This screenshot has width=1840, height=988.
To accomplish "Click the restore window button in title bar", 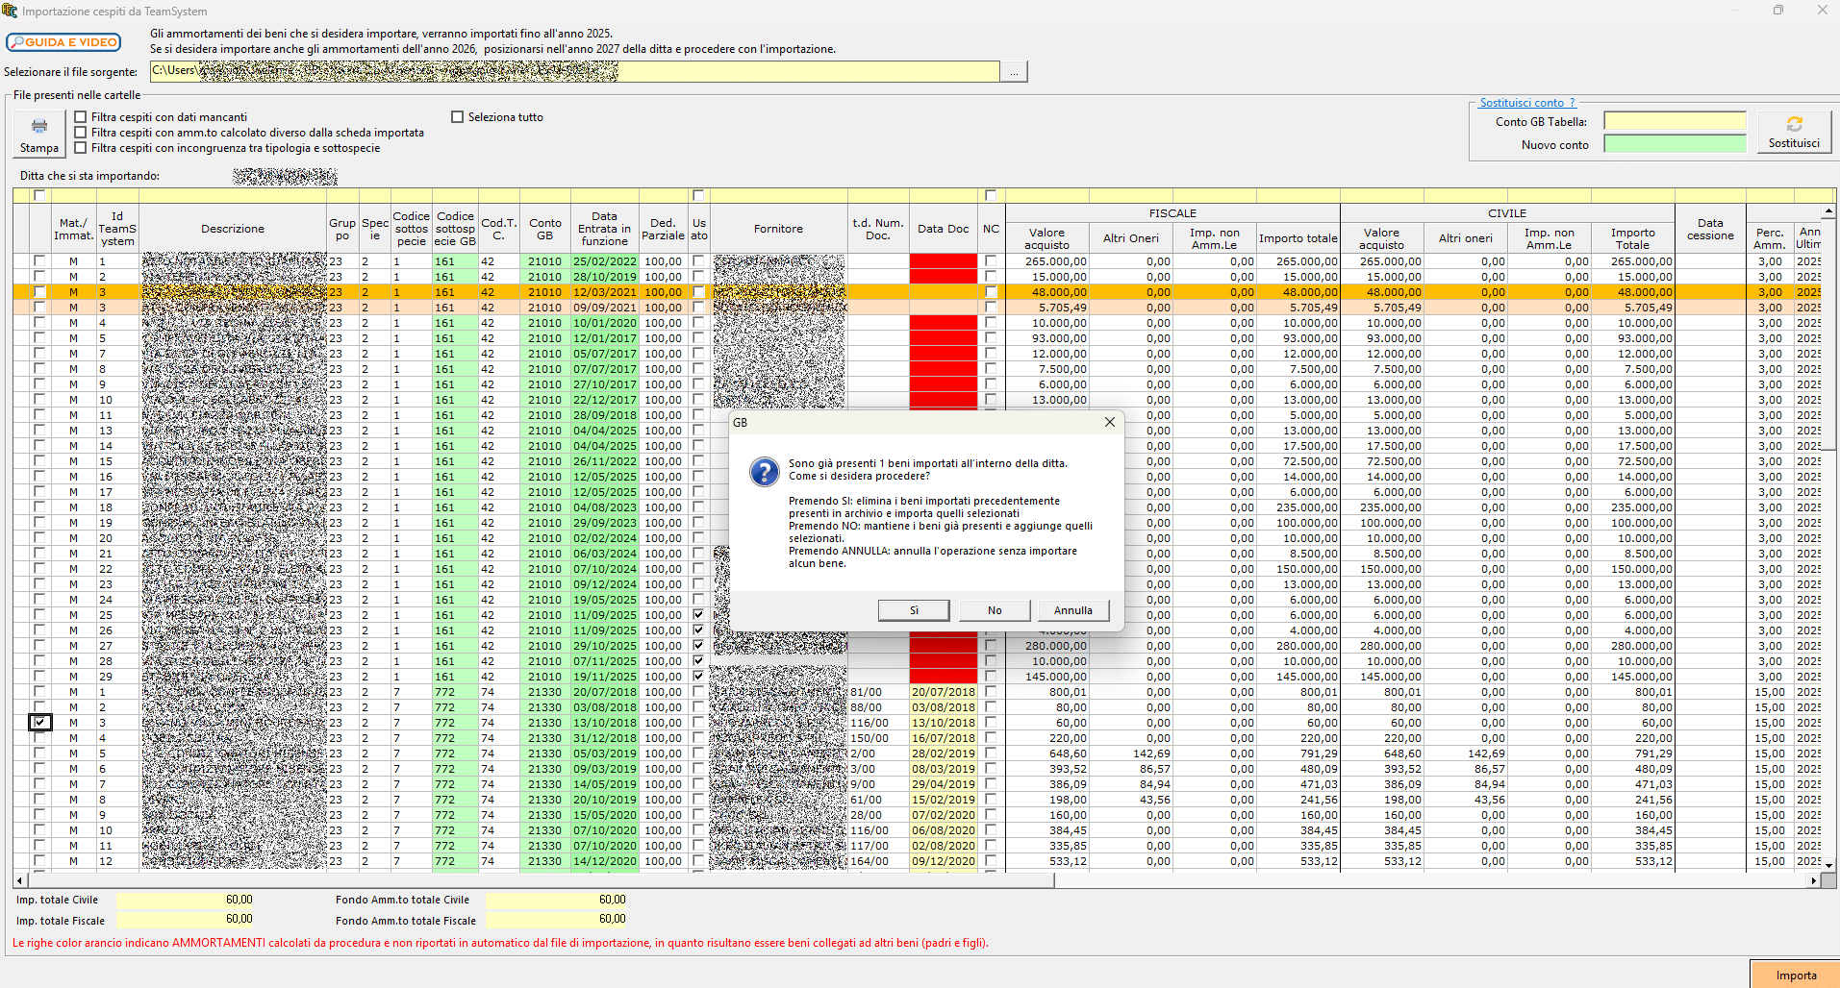I will [x=1778, y=11].
